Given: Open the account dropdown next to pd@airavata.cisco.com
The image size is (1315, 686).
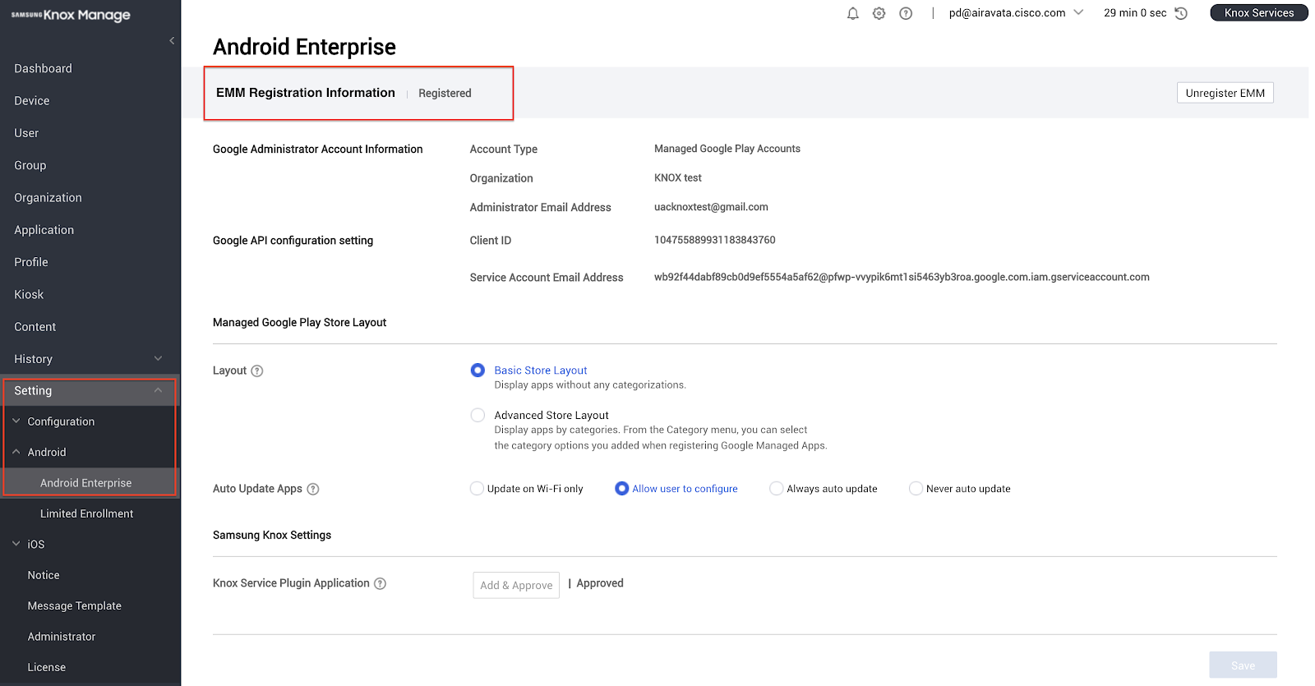Looking at the screenshot, I should click(x=1079, y=12).
